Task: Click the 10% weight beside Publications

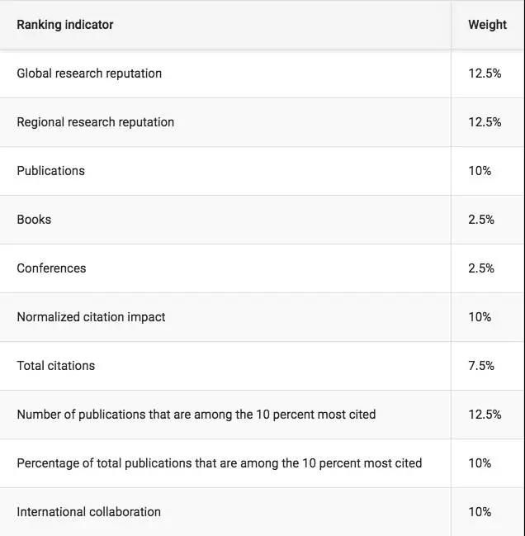Action: pyautogui.click(x=480, y=171)
